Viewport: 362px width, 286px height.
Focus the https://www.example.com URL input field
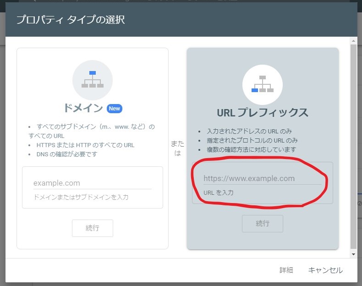tap(262, 178)
